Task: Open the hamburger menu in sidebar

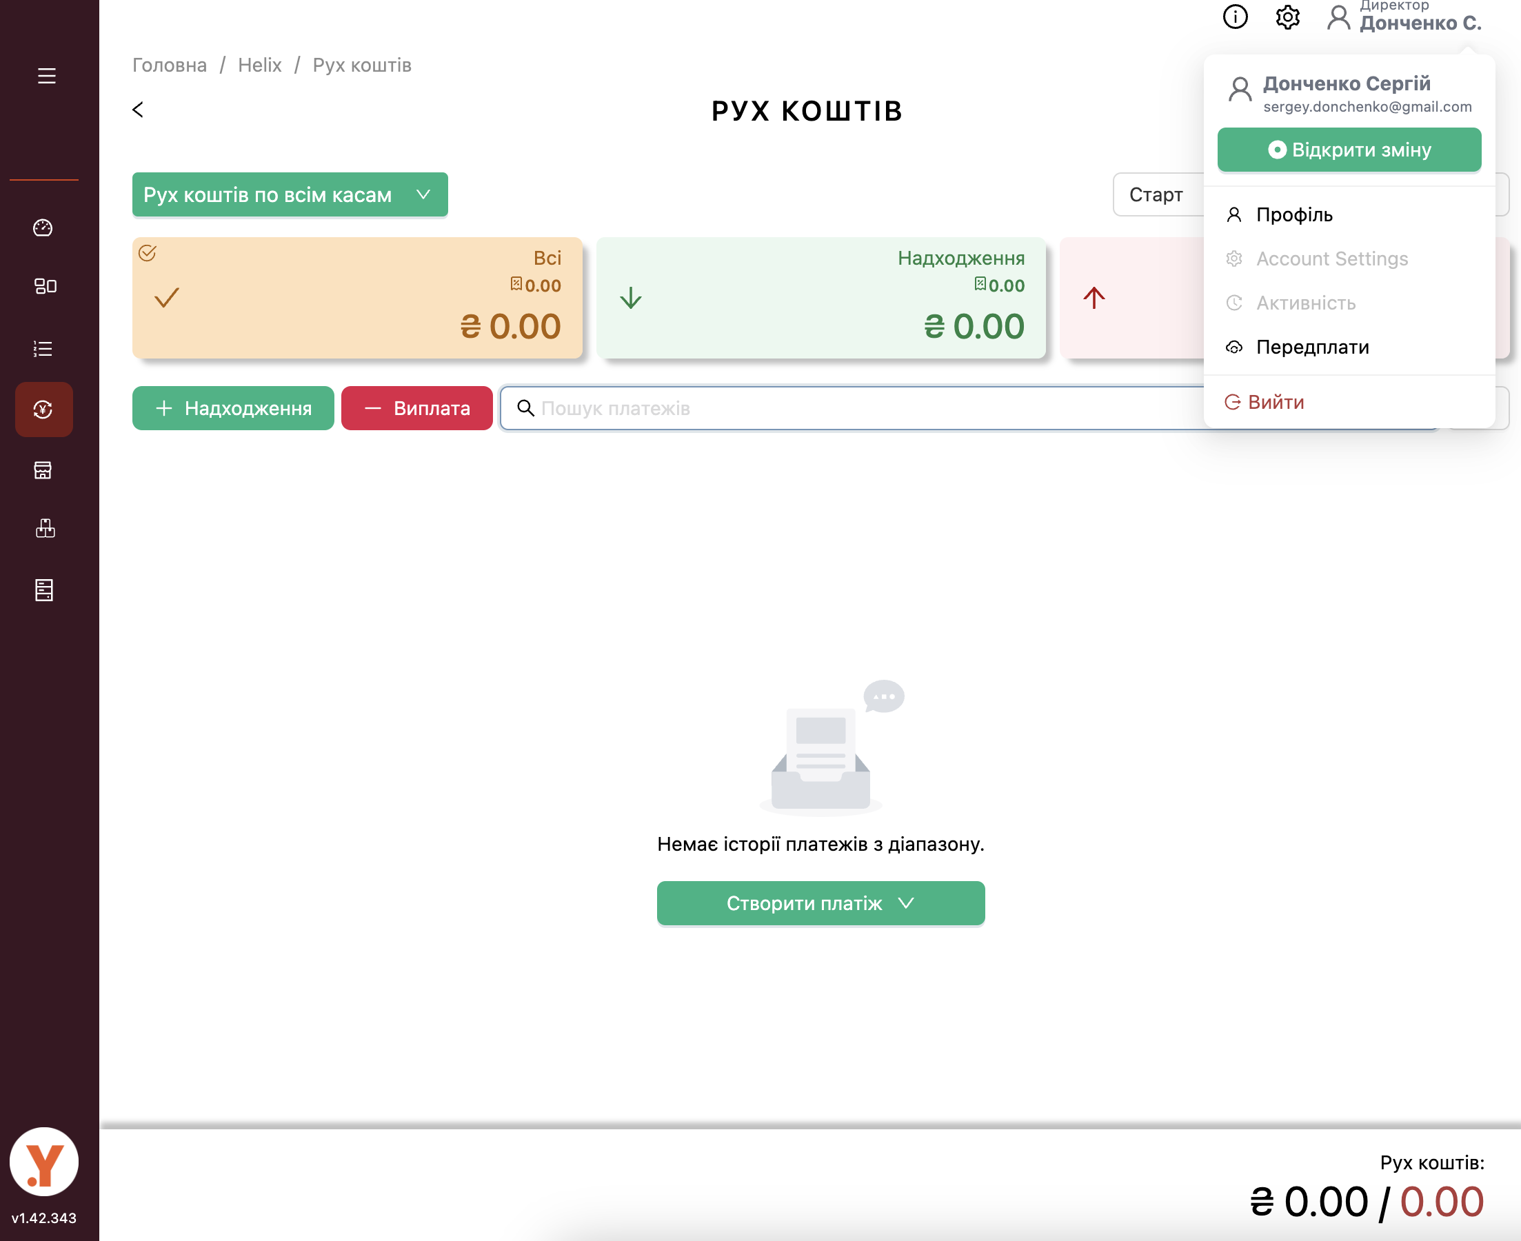Action: pyautogui.click(x=46, y=76)
